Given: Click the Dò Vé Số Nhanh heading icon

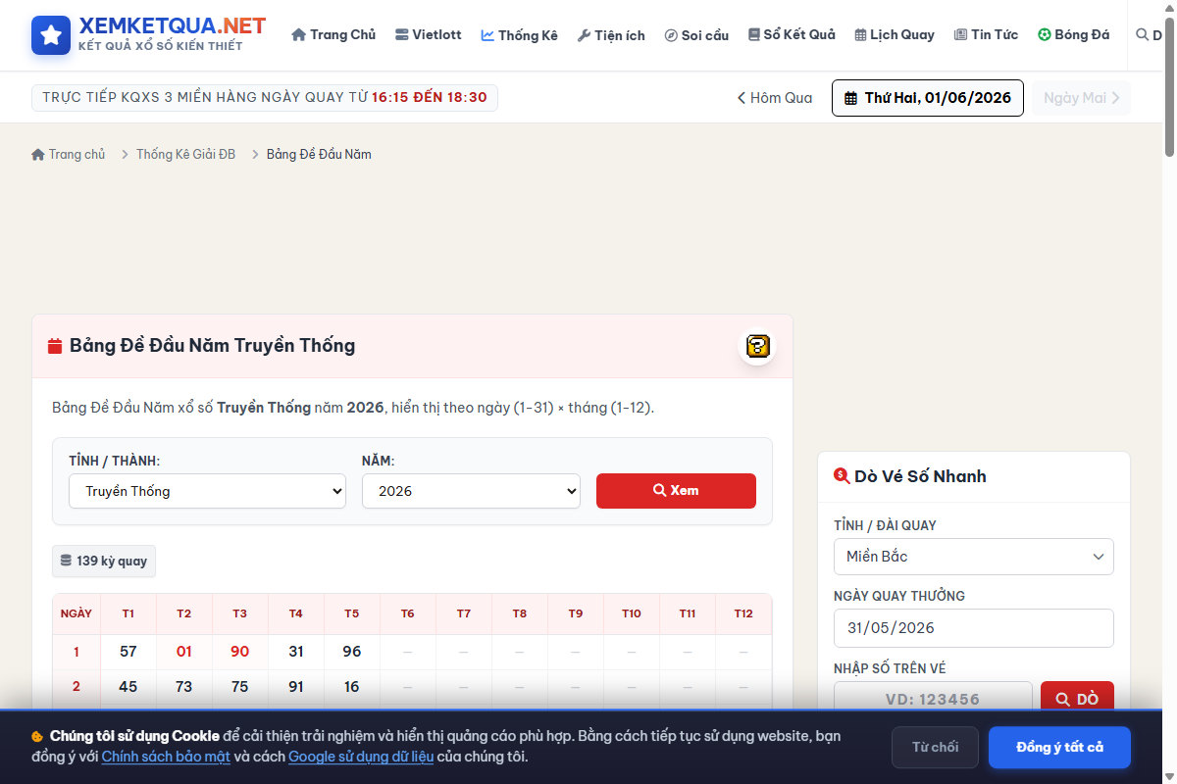Looking at the screenshot, I should pyautogui.click(x=842, y=476).
